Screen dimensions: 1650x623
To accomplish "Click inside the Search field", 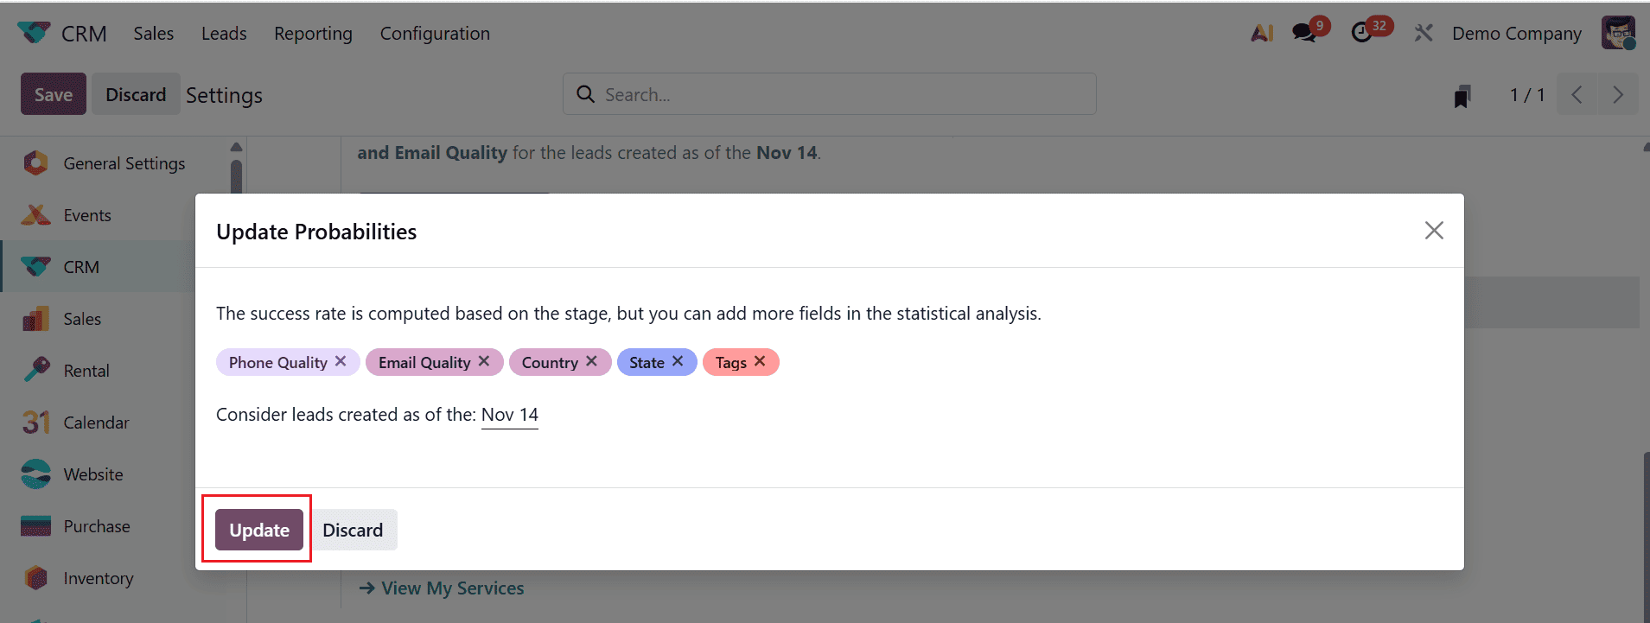I will tap(828, 93).
